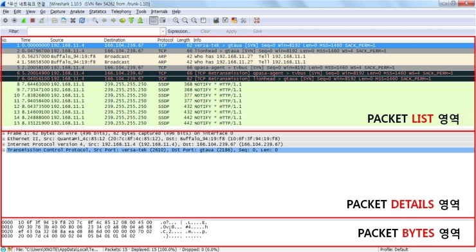Click capture file comment status icon
The width and height of the screenshot is (476, 252).
10,249
